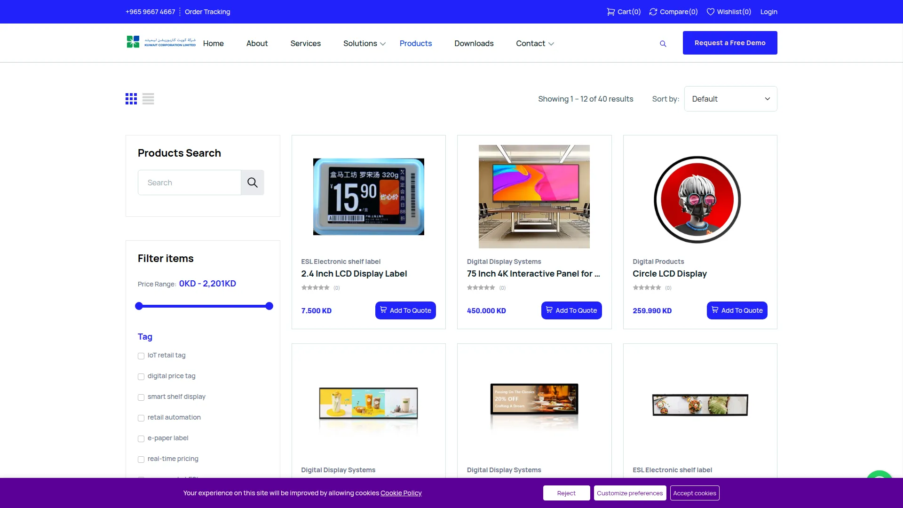This screenshot has height=508, width=903.
Task: Click a rating star under 75 Inch 4K Interactive Panel
Action: (x=481, y=288)
